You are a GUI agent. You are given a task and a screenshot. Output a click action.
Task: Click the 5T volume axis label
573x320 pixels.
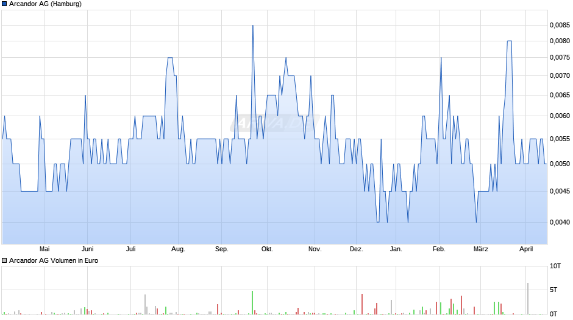[x=553, y=290]
